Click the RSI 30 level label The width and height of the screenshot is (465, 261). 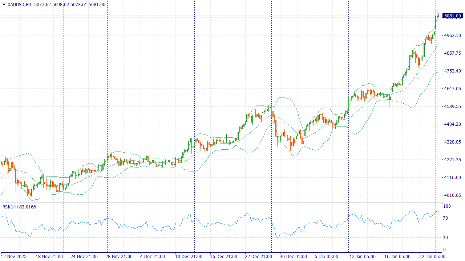tap(446, 238)
